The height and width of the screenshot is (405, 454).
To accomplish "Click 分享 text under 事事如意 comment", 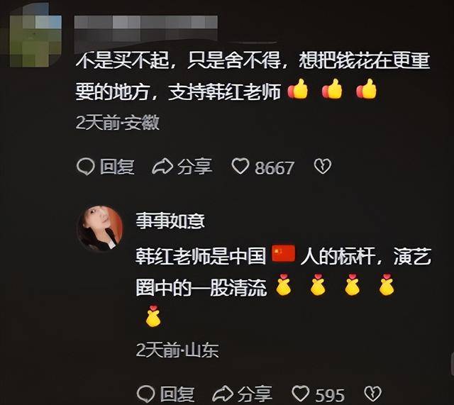I will 255,394.
